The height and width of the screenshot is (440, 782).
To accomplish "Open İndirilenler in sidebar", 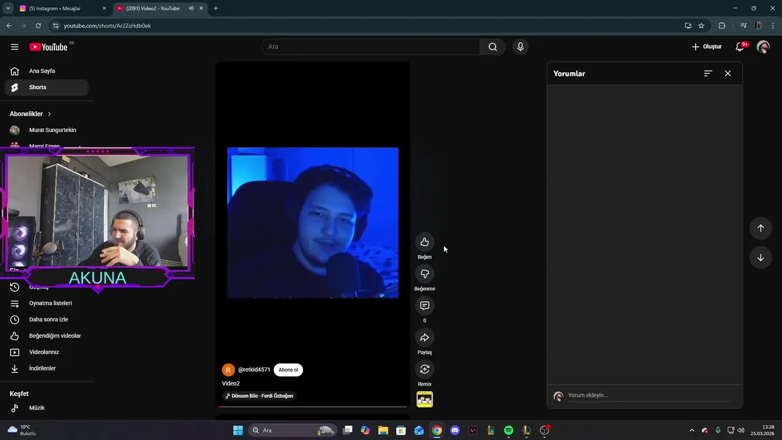I will click(x=46, y=369).
